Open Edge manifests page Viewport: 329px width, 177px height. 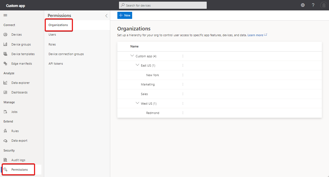(21, 64)
